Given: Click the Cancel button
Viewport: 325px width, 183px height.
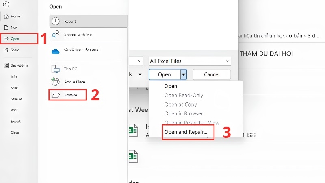Looking at the screenshot, I should point(212,74).
